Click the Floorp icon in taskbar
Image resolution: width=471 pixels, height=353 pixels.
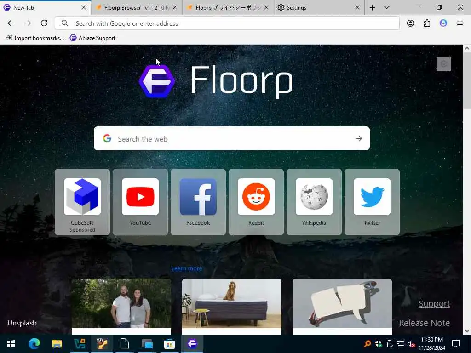coord(192,344)
